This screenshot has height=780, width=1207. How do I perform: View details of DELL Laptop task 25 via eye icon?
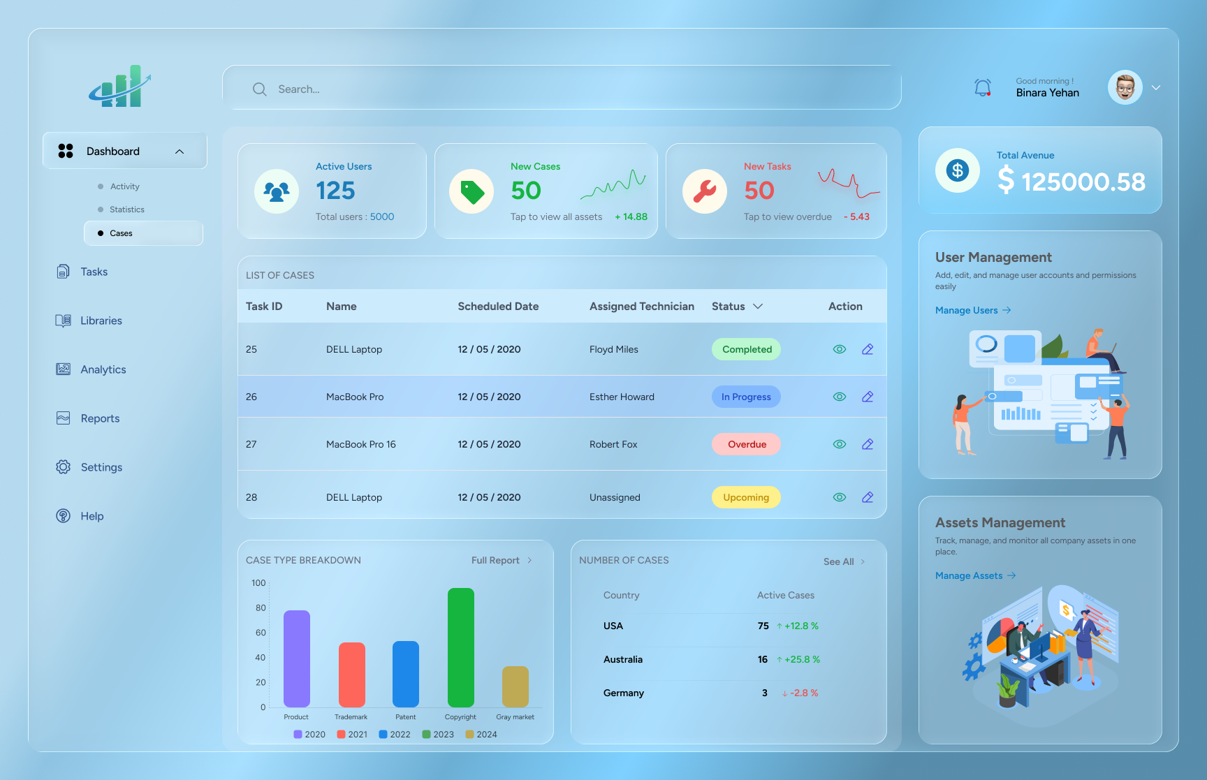click(x=839, y=348)
